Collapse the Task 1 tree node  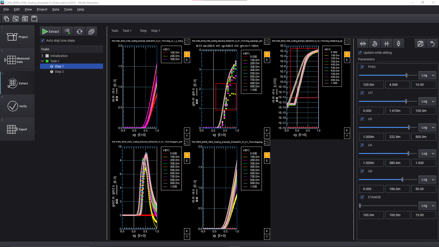tap(42, 61)
